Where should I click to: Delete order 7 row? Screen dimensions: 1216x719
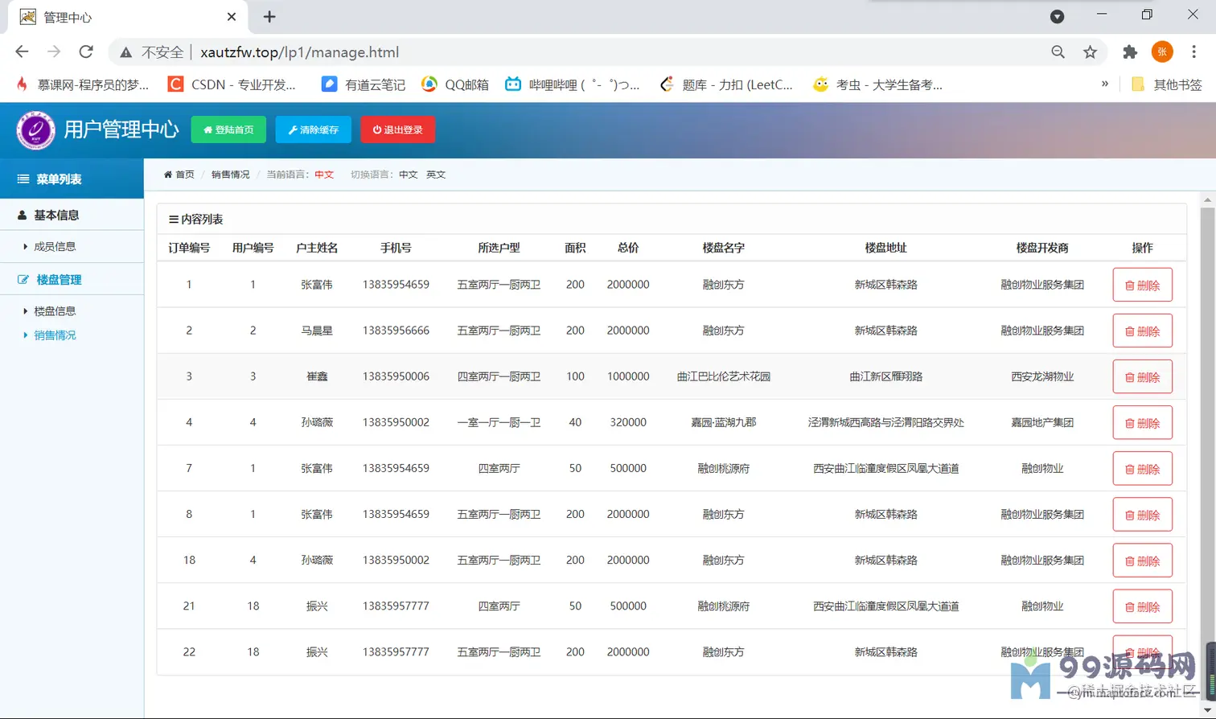click(x=1142, y=468)
